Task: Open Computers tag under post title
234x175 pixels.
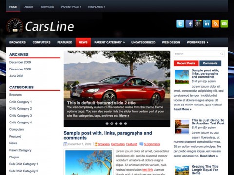Action: 118,144
